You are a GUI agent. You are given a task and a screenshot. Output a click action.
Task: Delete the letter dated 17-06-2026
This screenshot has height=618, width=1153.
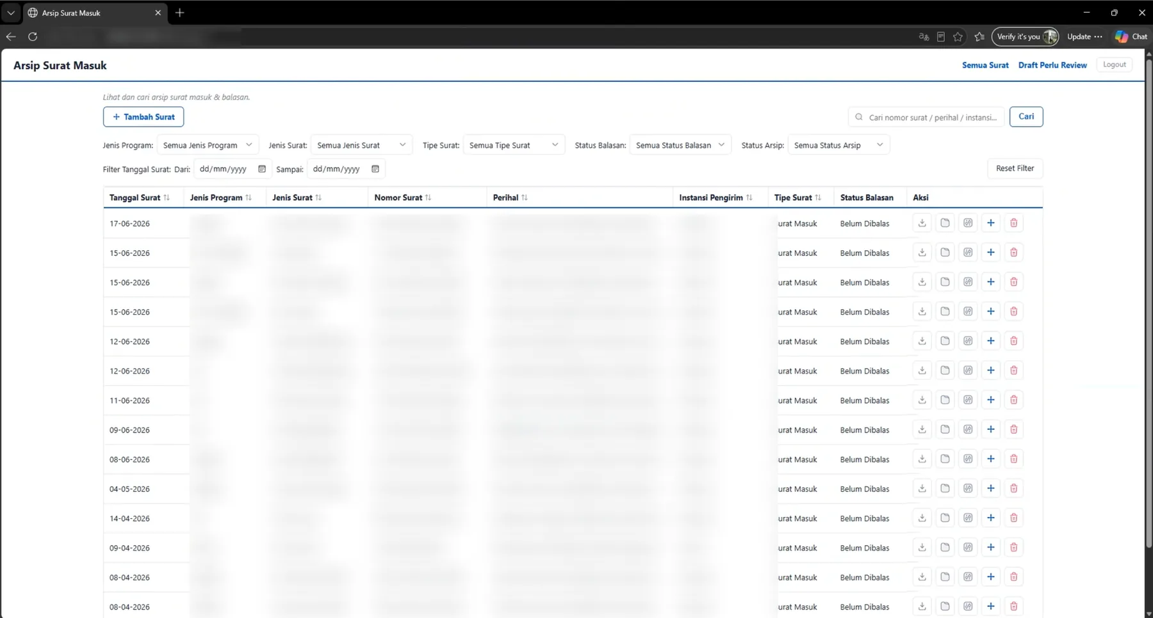tap(1014, 223)
